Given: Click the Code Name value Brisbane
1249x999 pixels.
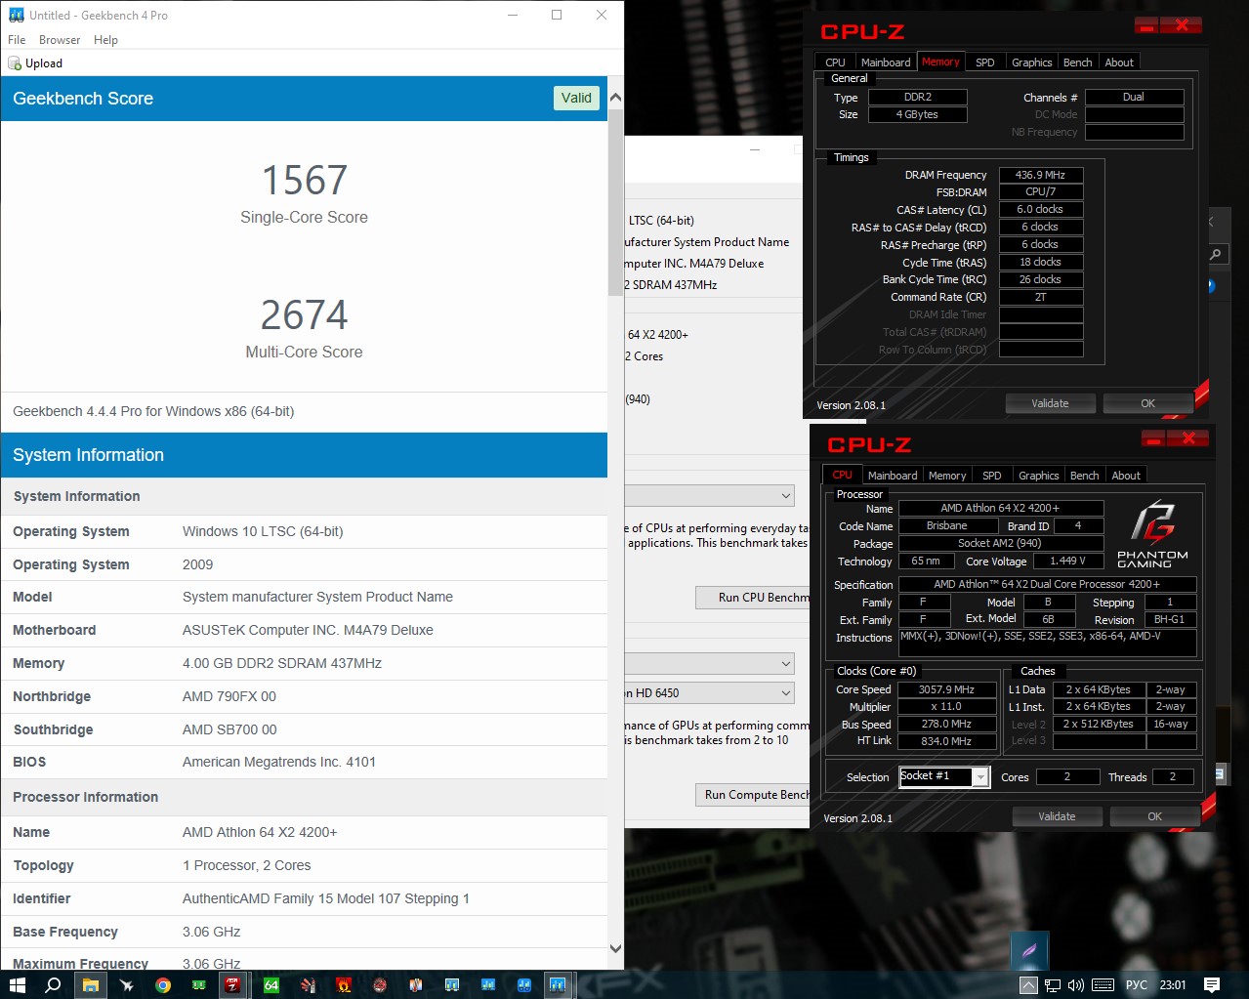Looking at the screenshot, I should tap(947, 526).
